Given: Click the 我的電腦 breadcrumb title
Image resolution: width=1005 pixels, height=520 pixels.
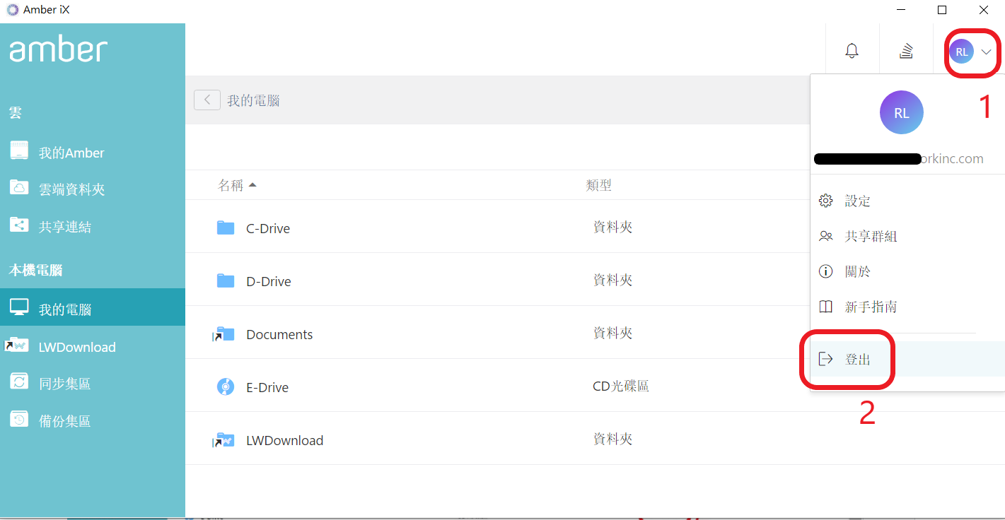Looking at the screenshot, I should (x=253, y=100).
